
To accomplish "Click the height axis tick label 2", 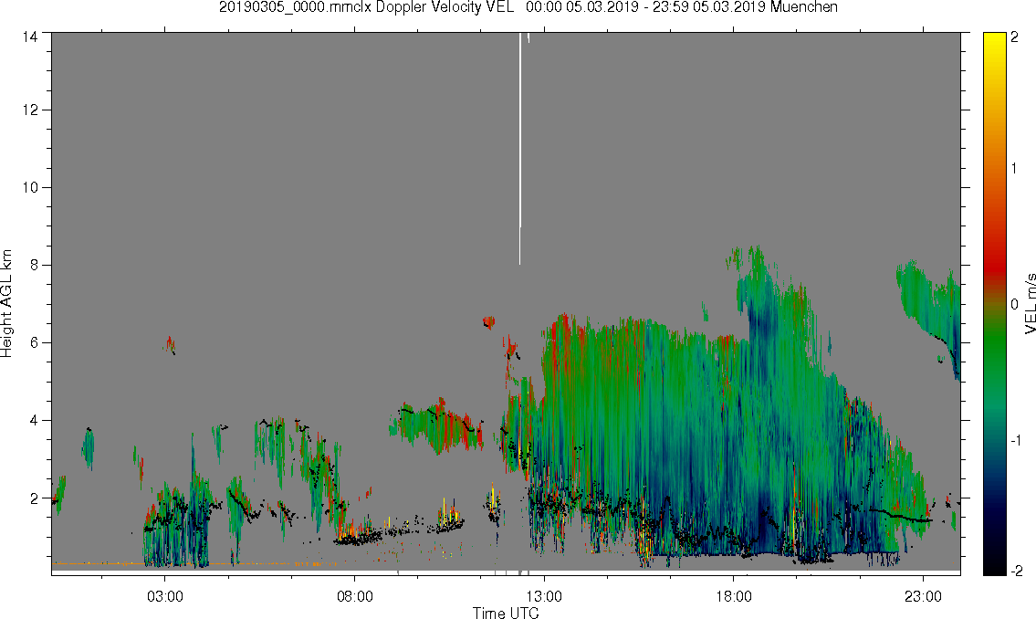I will [33, 498].
